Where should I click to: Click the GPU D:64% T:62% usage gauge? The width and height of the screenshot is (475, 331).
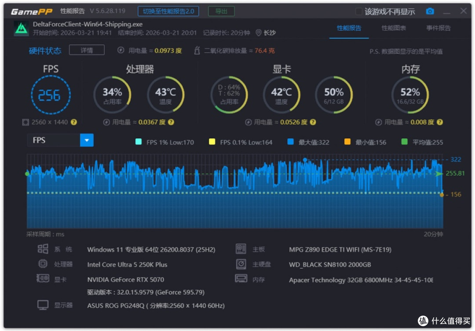coord(229,95)
